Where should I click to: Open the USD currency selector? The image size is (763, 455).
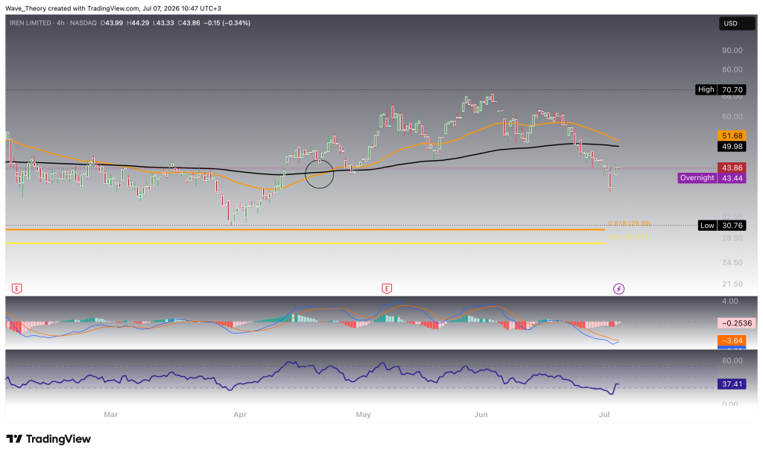coord(737,23)
